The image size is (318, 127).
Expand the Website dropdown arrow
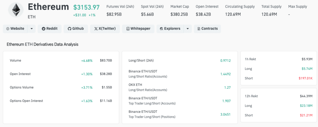tap(32, 29)
